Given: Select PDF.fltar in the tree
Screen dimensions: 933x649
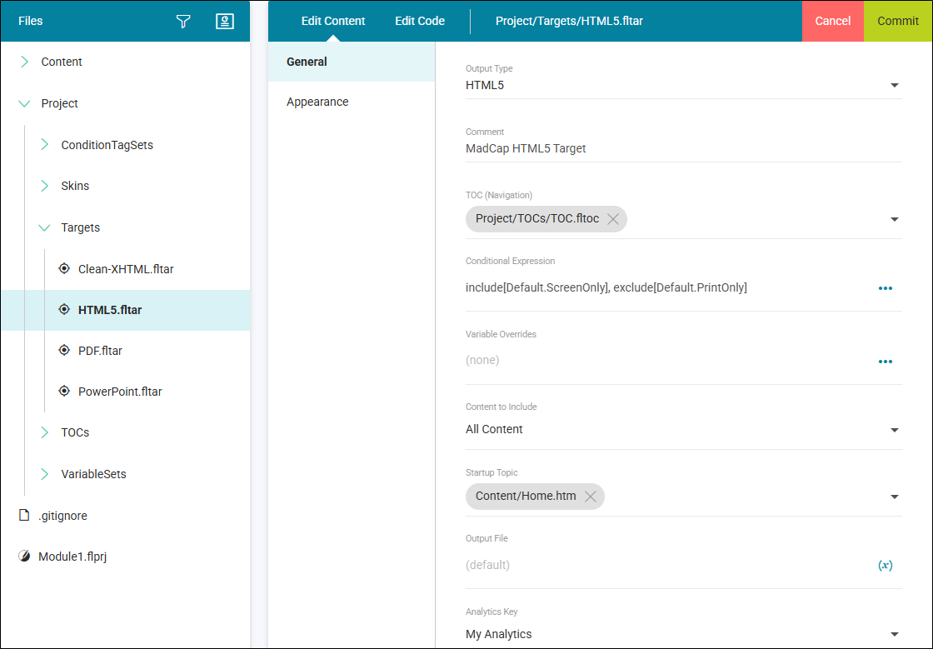Looking at the screenshot, I should point(100,351).
